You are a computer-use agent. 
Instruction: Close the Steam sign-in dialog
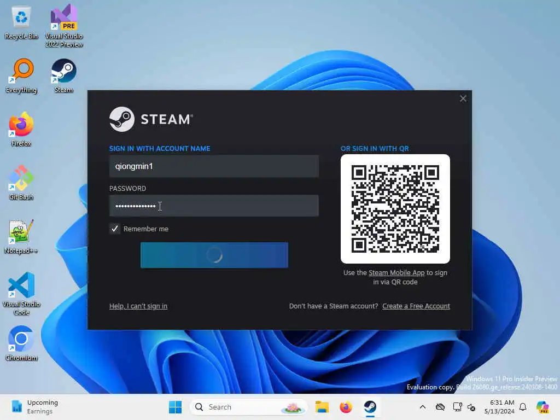[x=463, y=98]
